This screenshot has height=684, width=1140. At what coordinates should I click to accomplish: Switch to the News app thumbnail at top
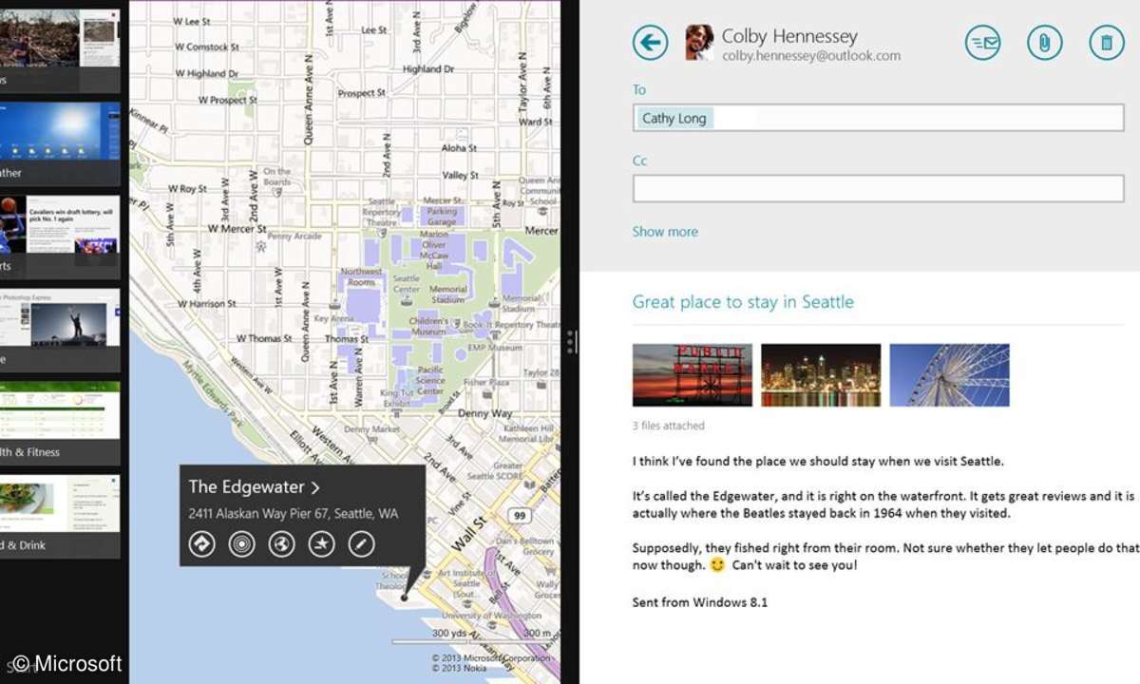tap(60, 51)
